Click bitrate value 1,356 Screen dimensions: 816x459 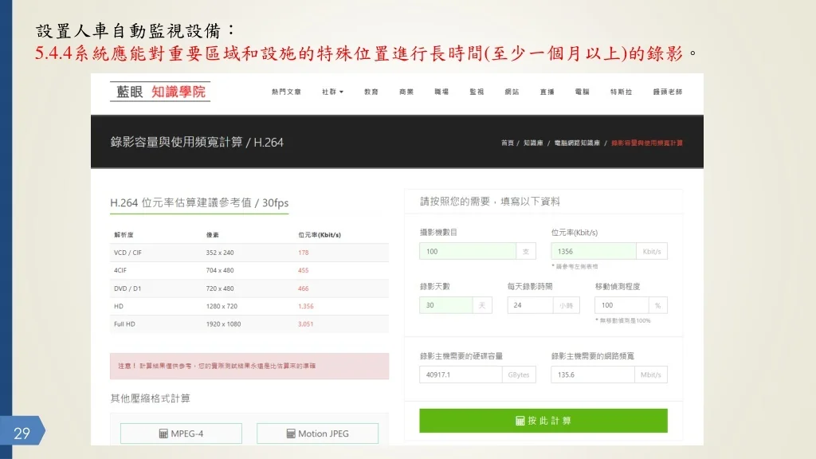click(x=306, y=306)
